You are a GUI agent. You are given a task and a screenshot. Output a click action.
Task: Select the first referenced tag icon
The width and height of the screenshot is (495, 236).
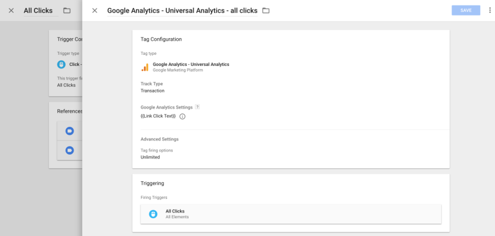(x=69, y=131)
